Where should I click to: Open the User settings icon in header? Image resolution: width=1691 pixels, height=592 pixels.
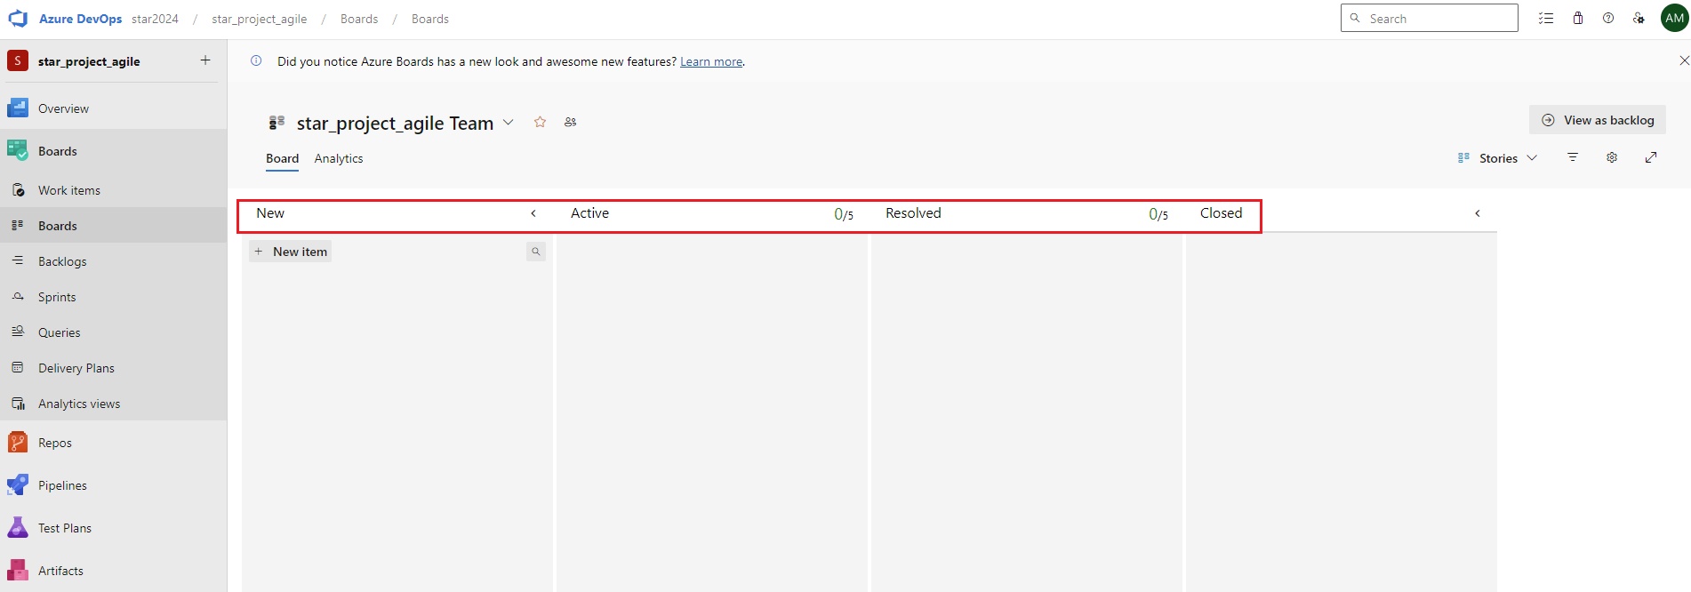point(1639,18)
